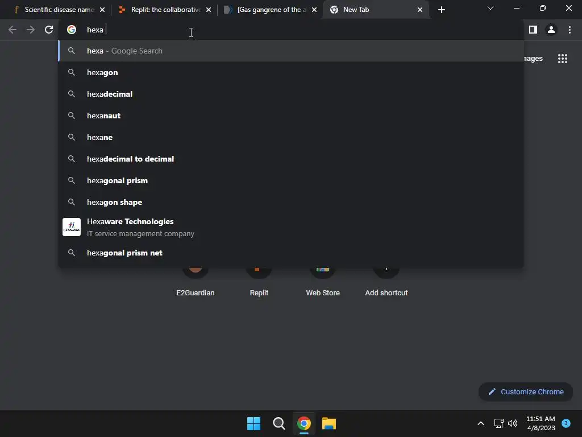The height and width of the screenshot is (437, 582).
Task: Open the volume tray icon
Action: click(x=513, y=423)
